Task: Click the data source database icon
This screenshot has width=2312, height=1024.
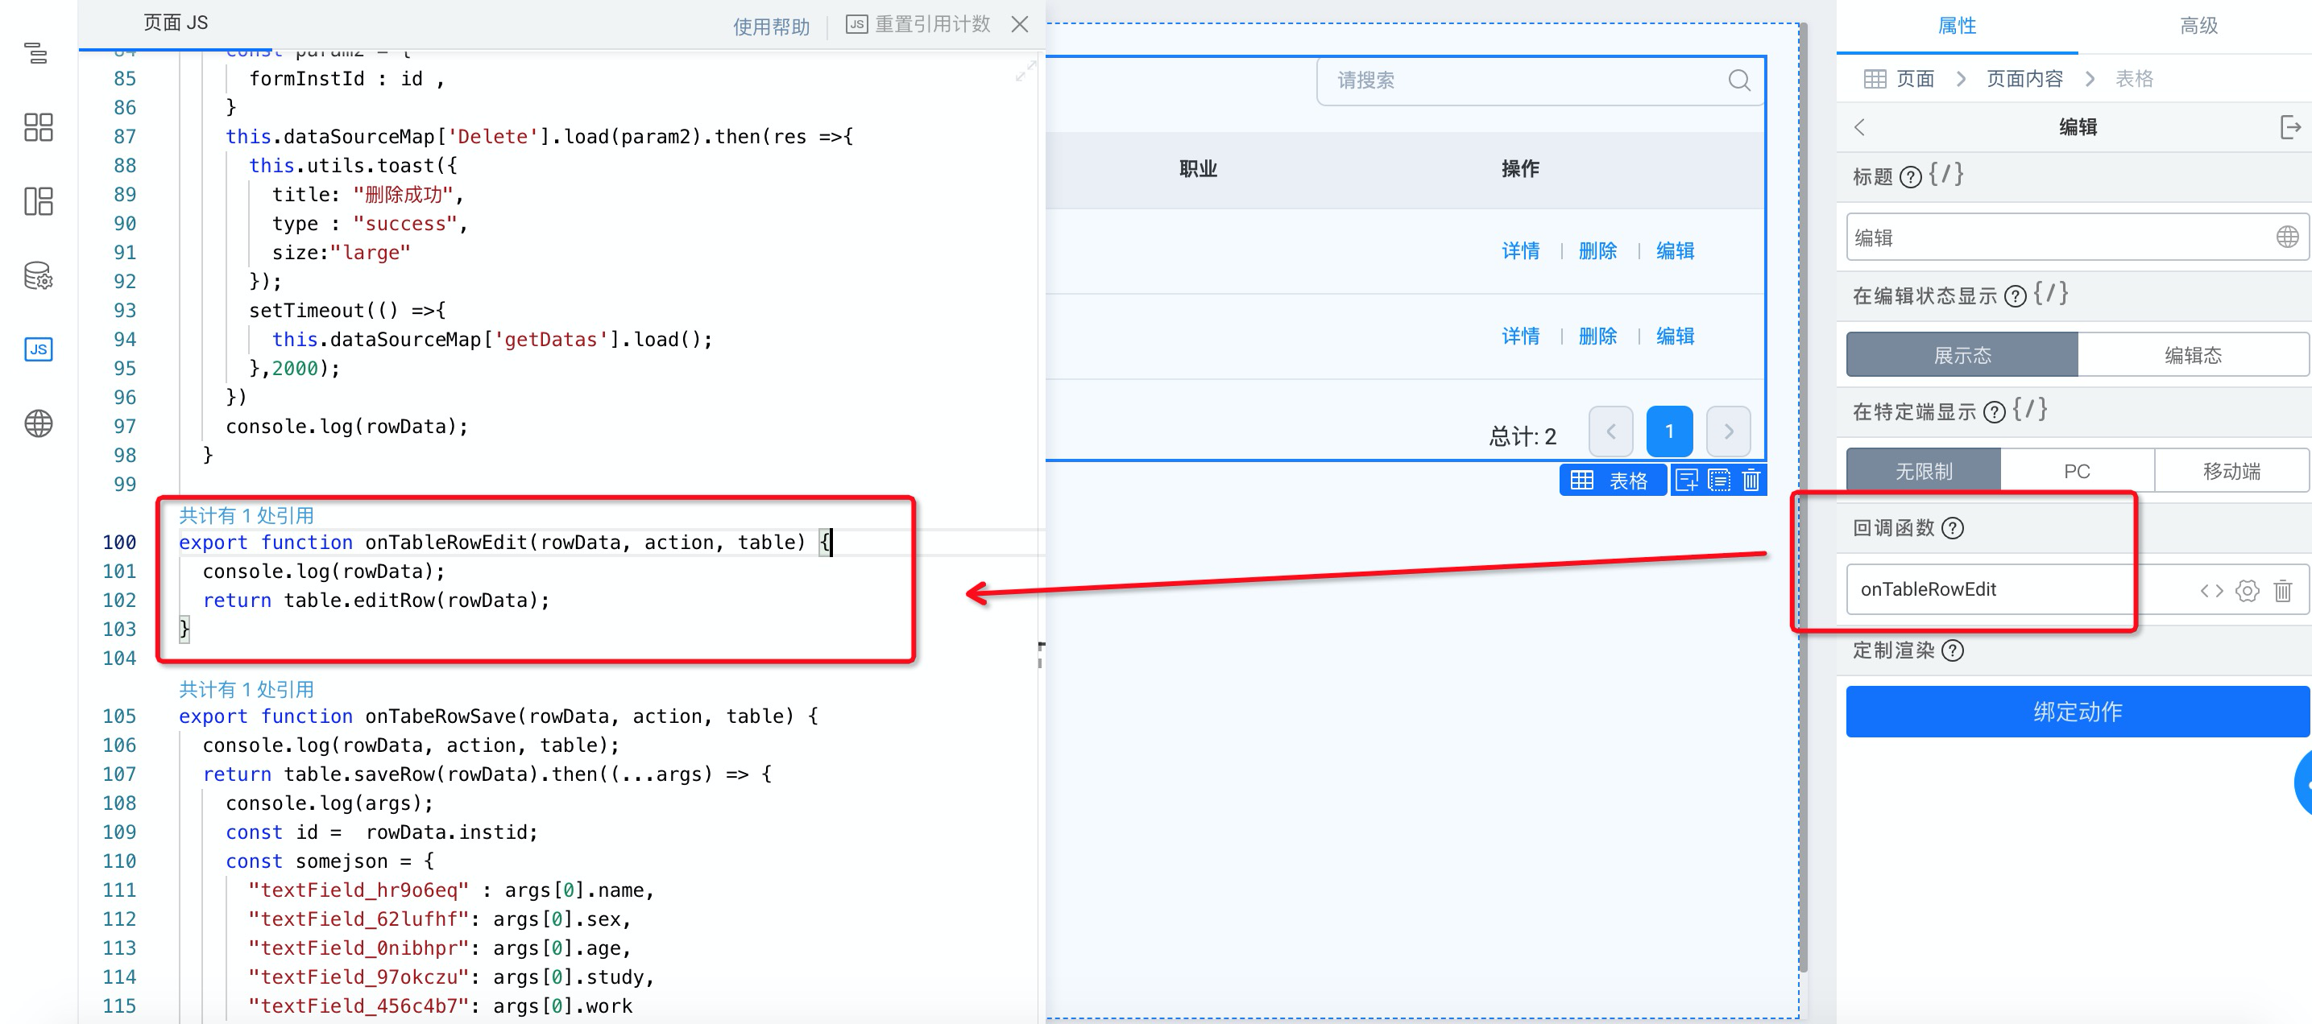Action: (38, 275)
